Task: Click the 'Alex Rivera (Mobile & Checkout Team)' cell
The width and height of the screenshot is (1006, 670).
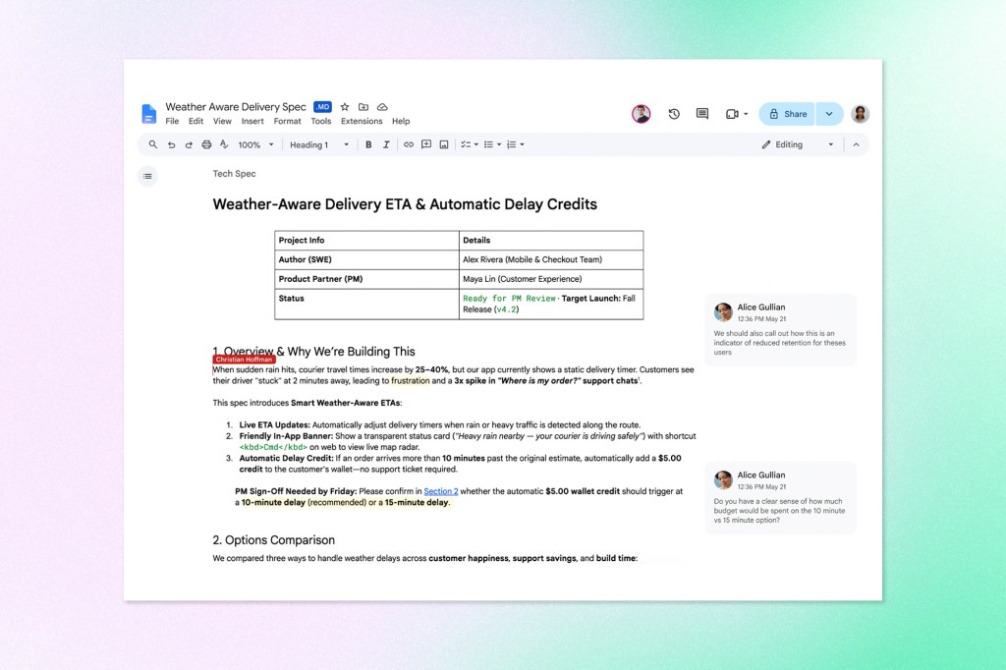Action: tap(551, 259)
